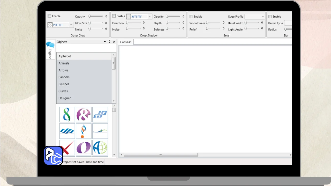Select the green swoosh wave logo
The image size is (331, 186).
100,131
